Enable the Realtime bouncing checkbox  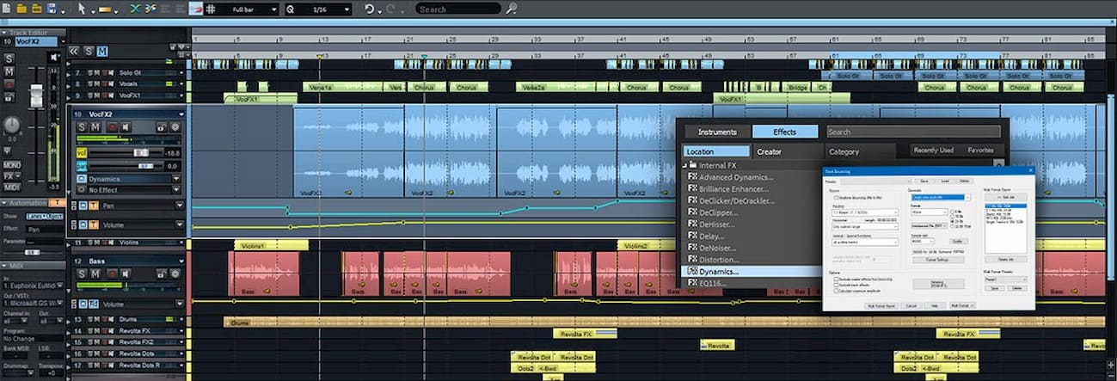tap(836, 197)
